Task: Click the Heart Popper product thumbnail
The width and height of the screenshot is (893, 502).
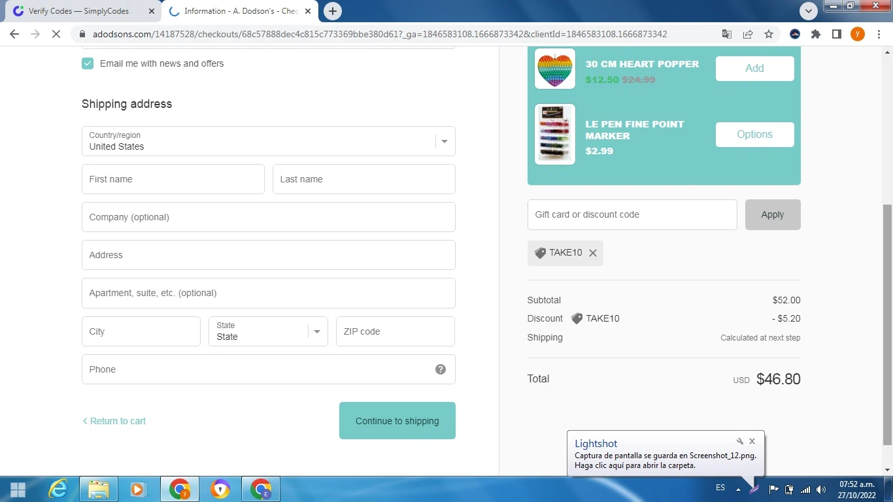Action: (555, 69)
